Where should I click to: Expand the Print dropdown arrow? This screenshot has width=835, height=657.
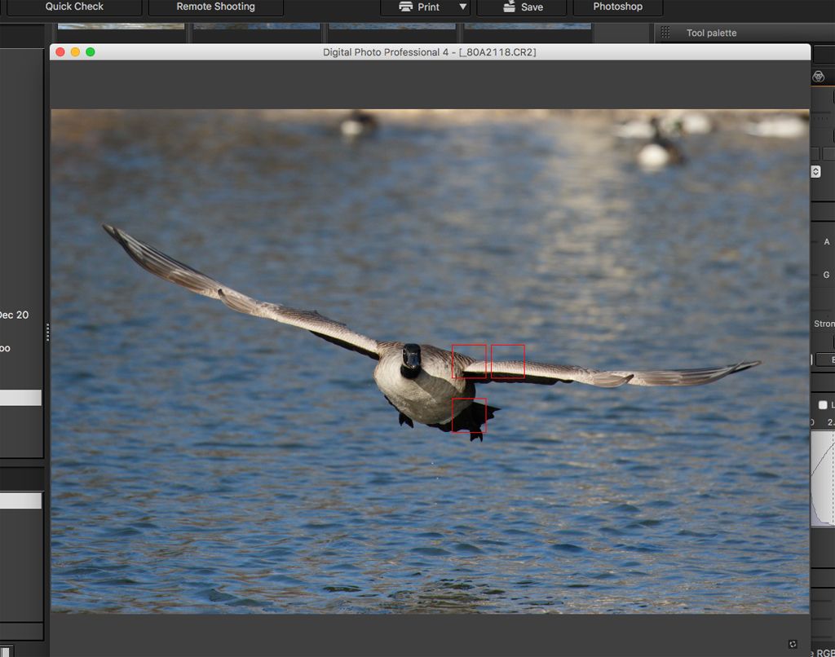click(463, 7)
